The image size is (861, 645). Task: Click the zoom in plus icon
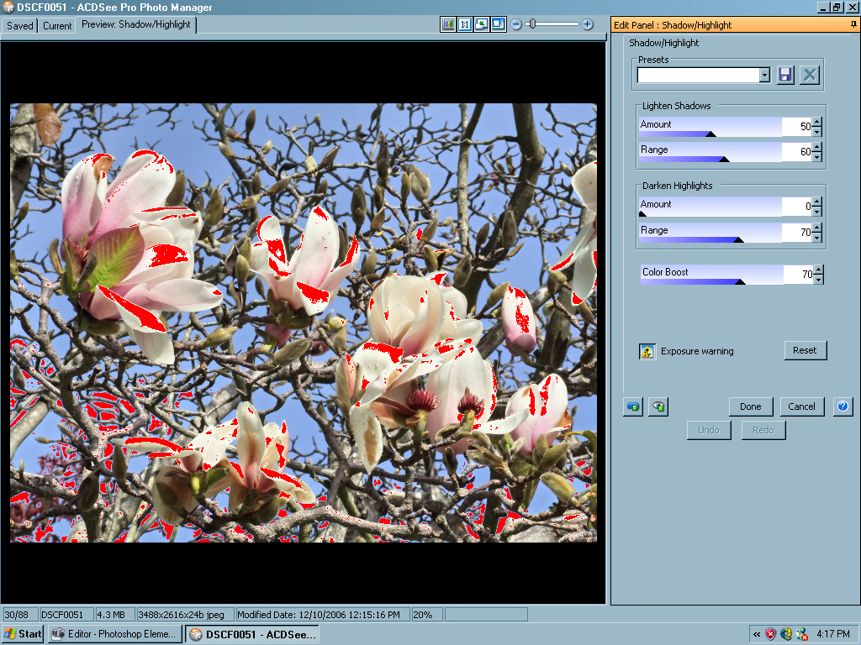click(x=588, y=24)
